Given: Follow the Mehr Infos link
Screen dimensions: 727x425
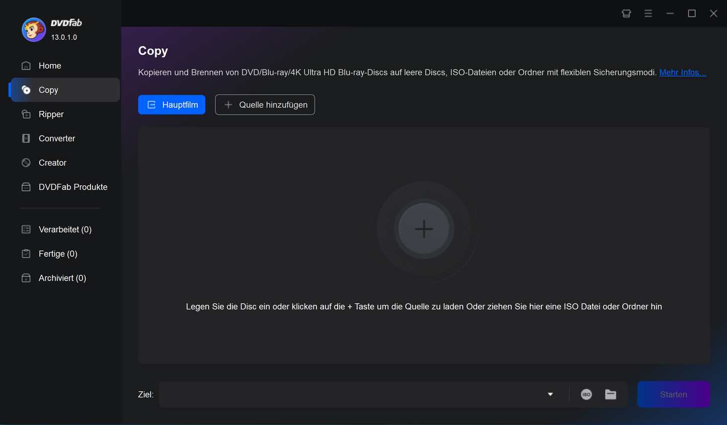Looking at the screenshot, I should pyautogui.click(x=682, y=73).
